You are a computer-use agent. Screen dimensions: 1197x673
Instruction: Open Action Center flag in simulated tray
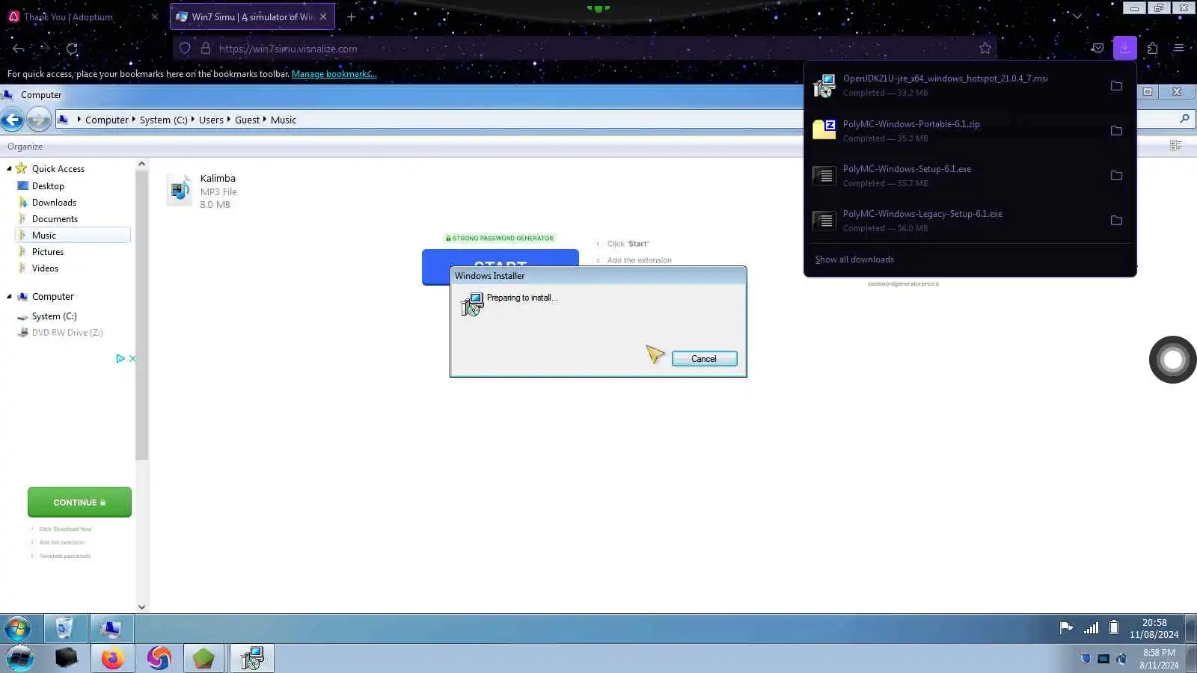(1066, 628)
